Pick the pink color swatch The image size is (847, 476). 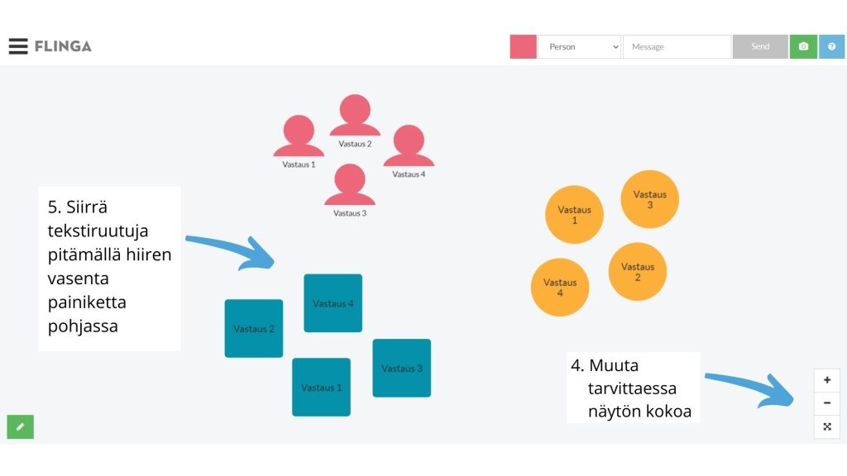click(523, 46)
